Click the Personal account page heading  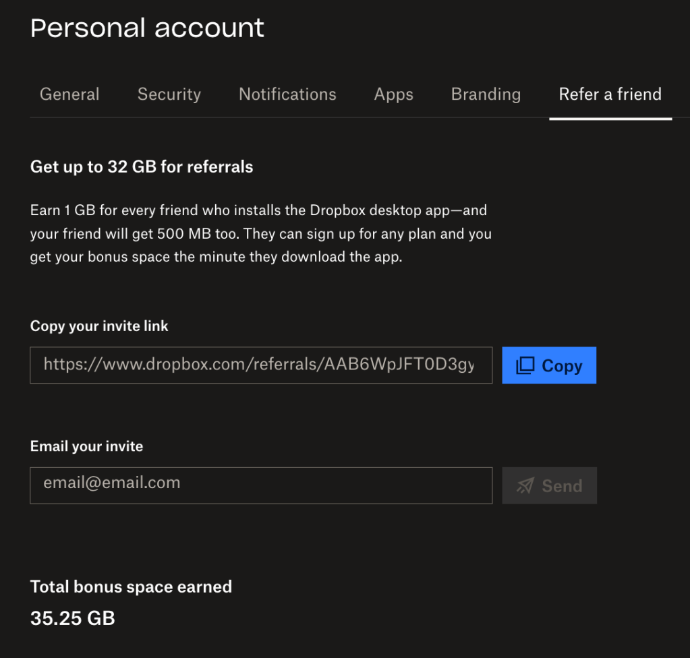(147, 28)
